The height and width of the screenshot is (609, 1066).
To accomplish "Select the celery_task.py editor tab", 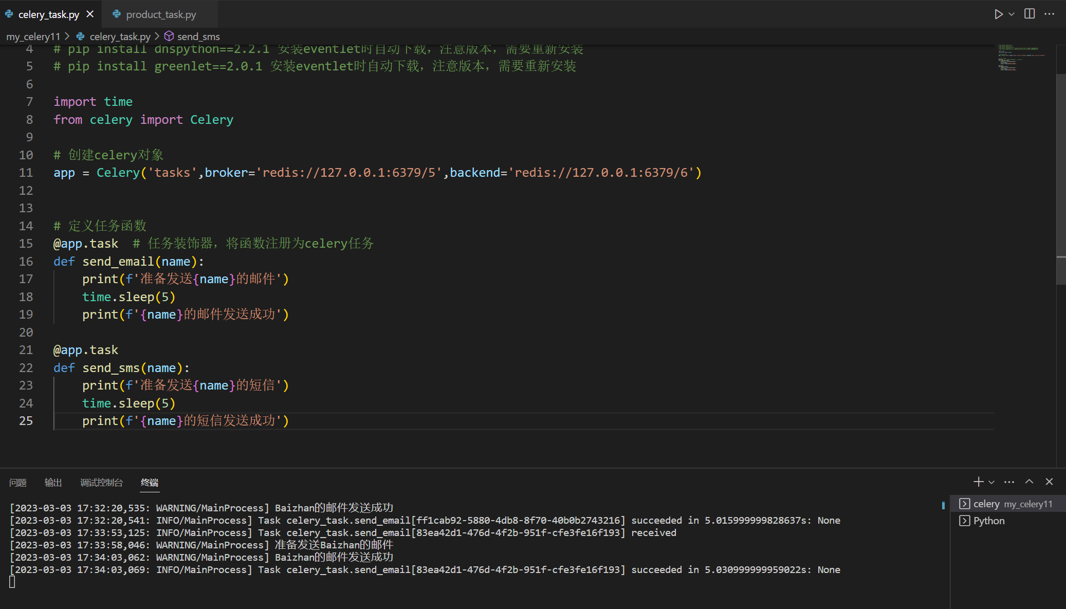I will (50, 14).
